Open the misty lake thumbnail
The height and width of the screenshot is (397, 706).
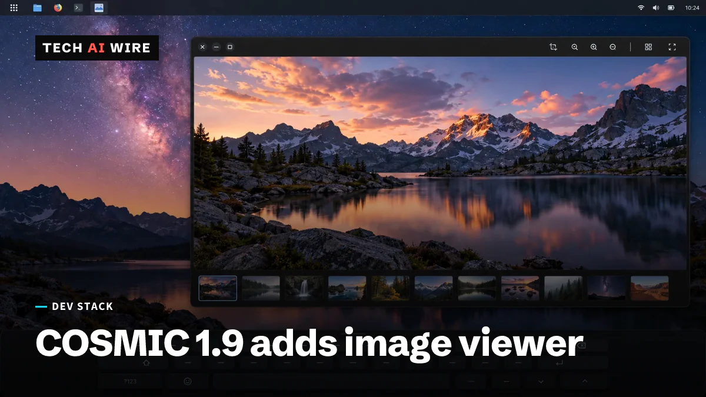tap(261, 288)
